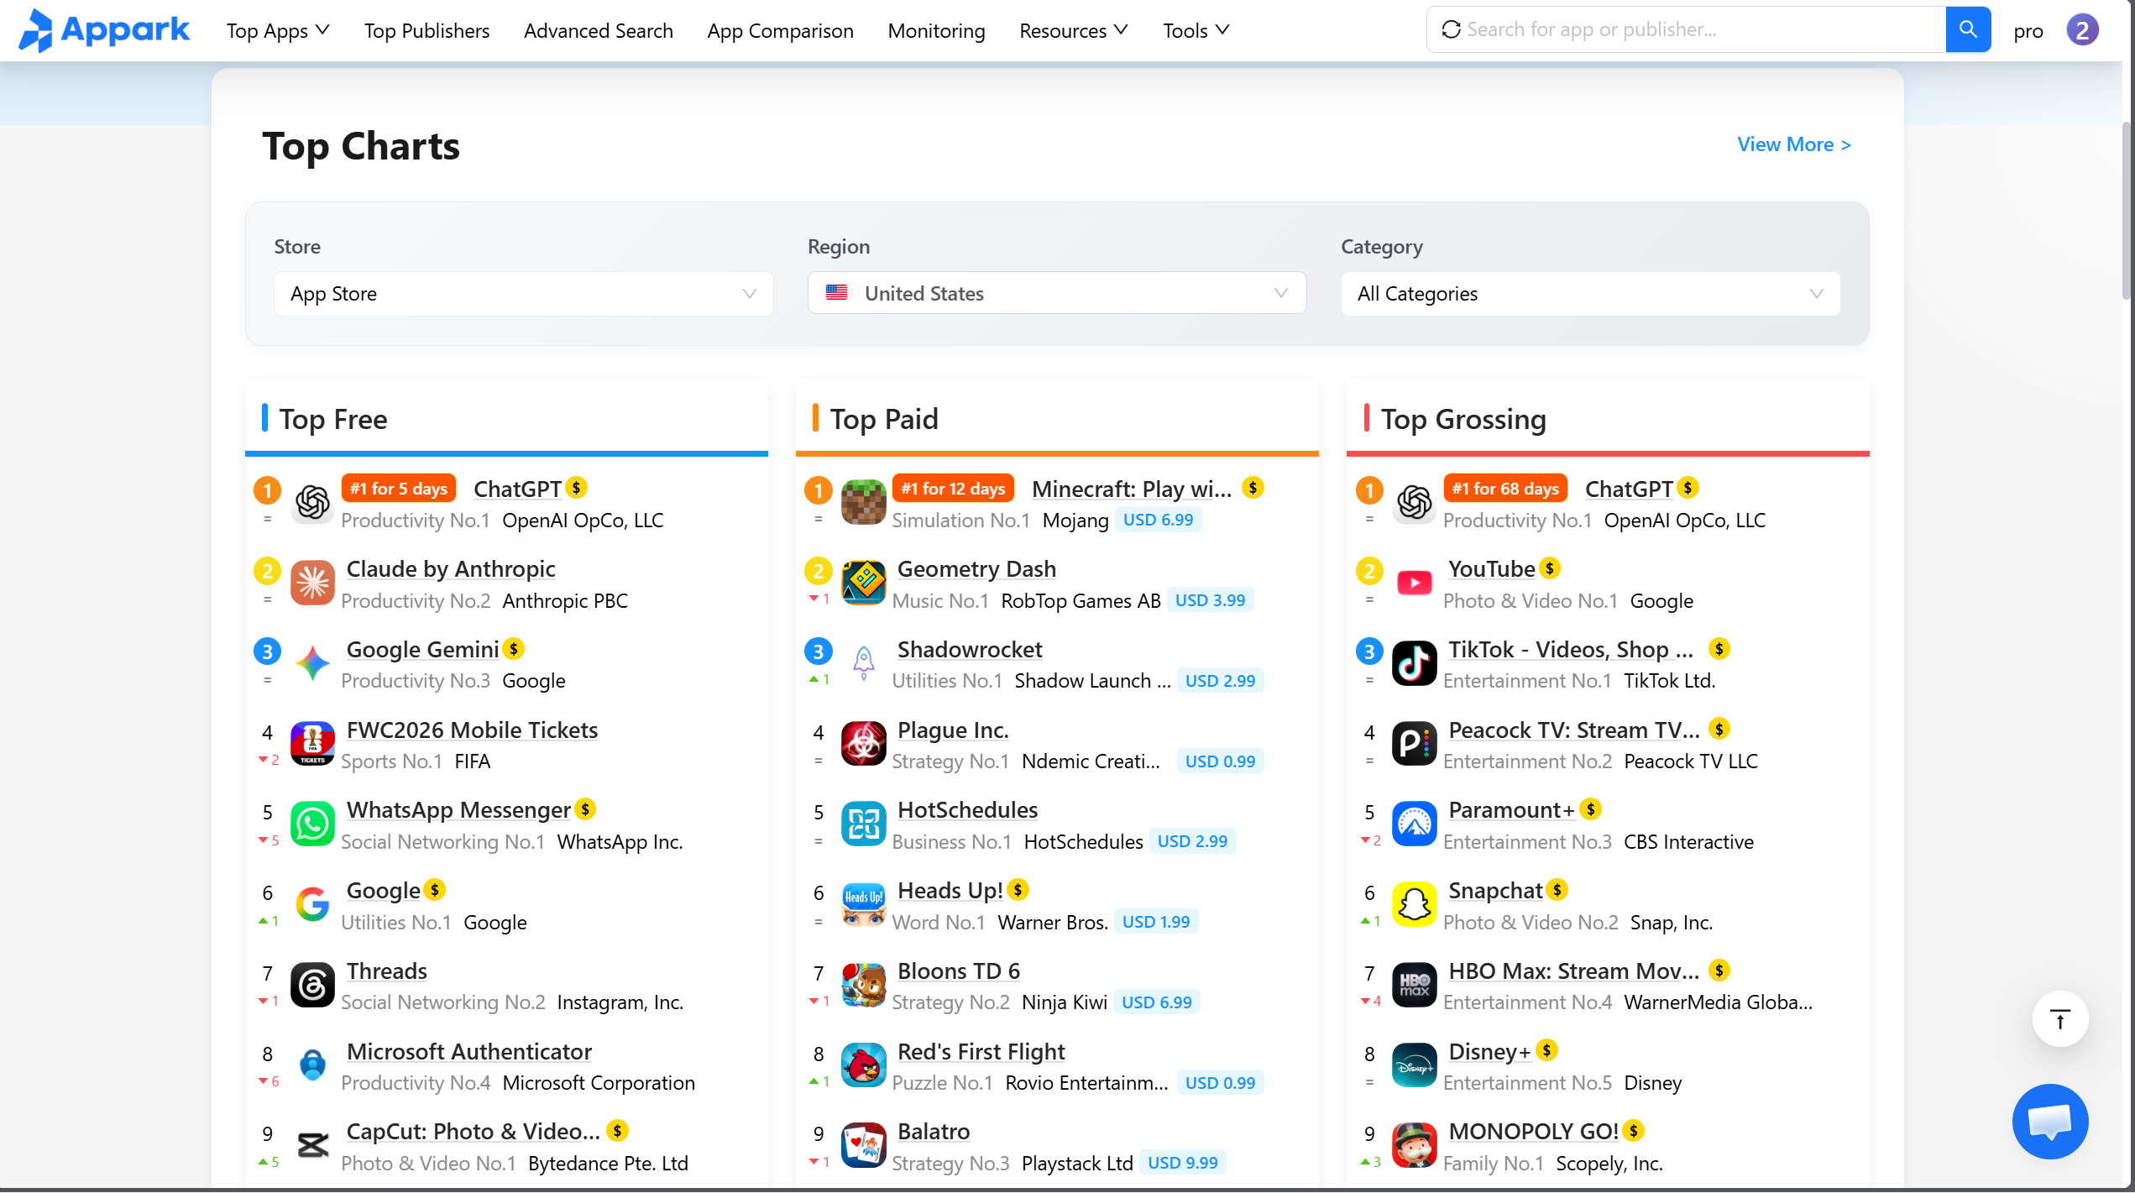The image size is (2135, 1193).
Task: Click the Google Gemini app icon
Action: (312, 664)
